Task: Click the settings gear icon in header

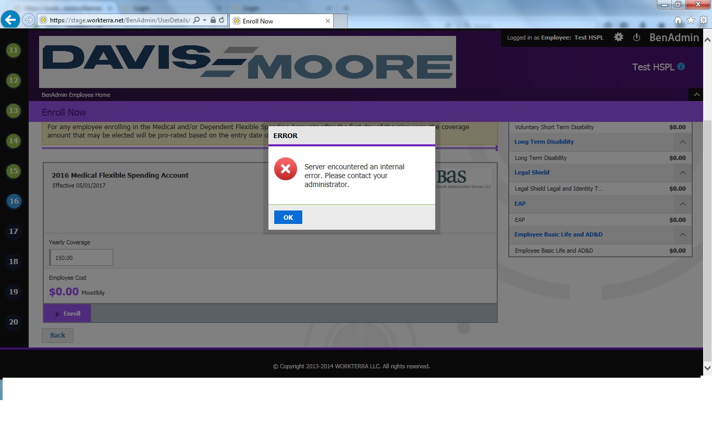Action: click(619, 38)
